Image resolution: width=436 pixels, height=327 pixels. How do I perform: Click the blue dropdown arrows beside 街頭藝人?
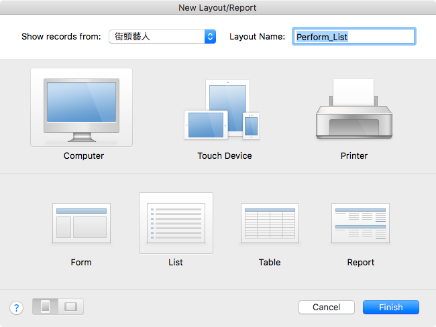point(210,37)
